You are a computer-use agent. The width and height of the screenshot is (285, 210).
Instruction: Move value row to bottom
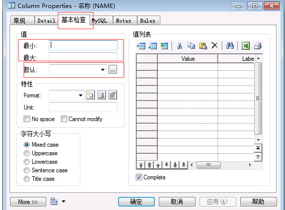tap(183, 165)
